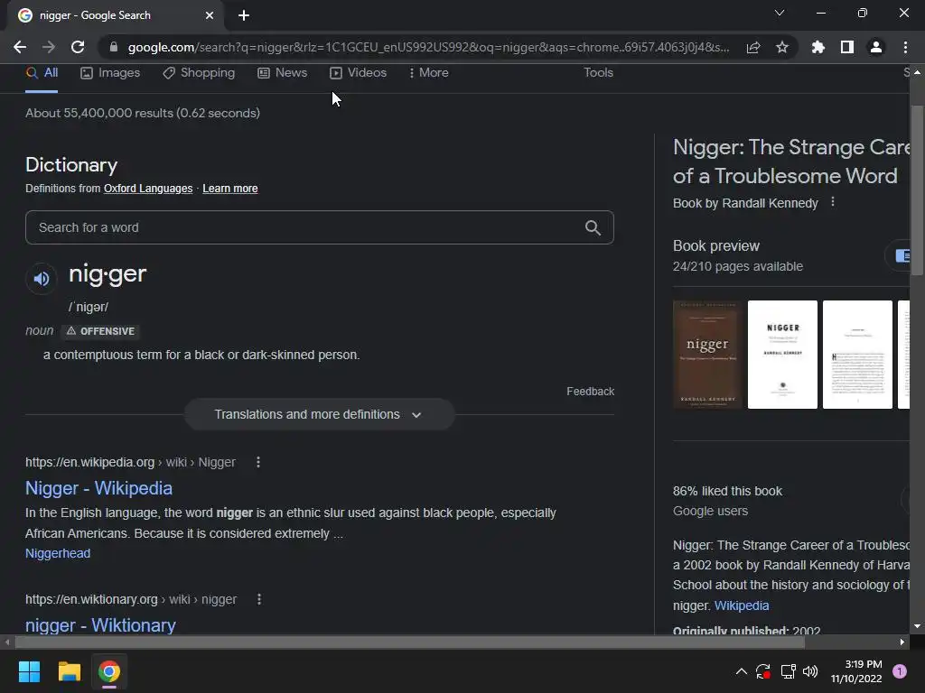
Task: Open File Explorer from the taskbar
Action: click(x=69, y=671)
